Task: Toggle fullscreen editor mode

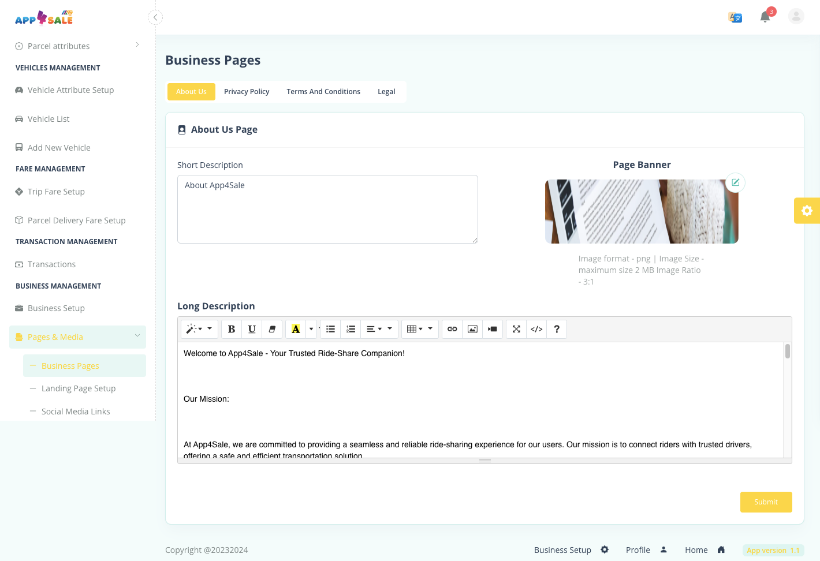Action: (516, 329)
